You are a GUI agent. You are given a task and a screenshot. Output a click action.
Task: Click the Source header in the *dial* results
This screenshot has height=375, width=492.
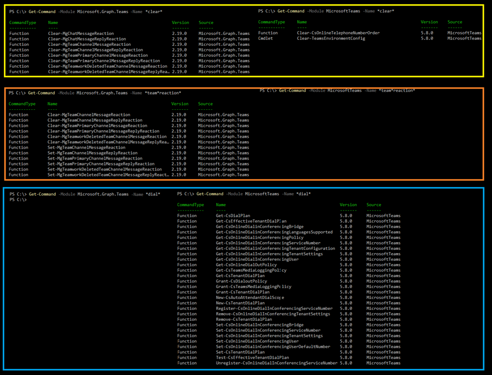[374, 205]
